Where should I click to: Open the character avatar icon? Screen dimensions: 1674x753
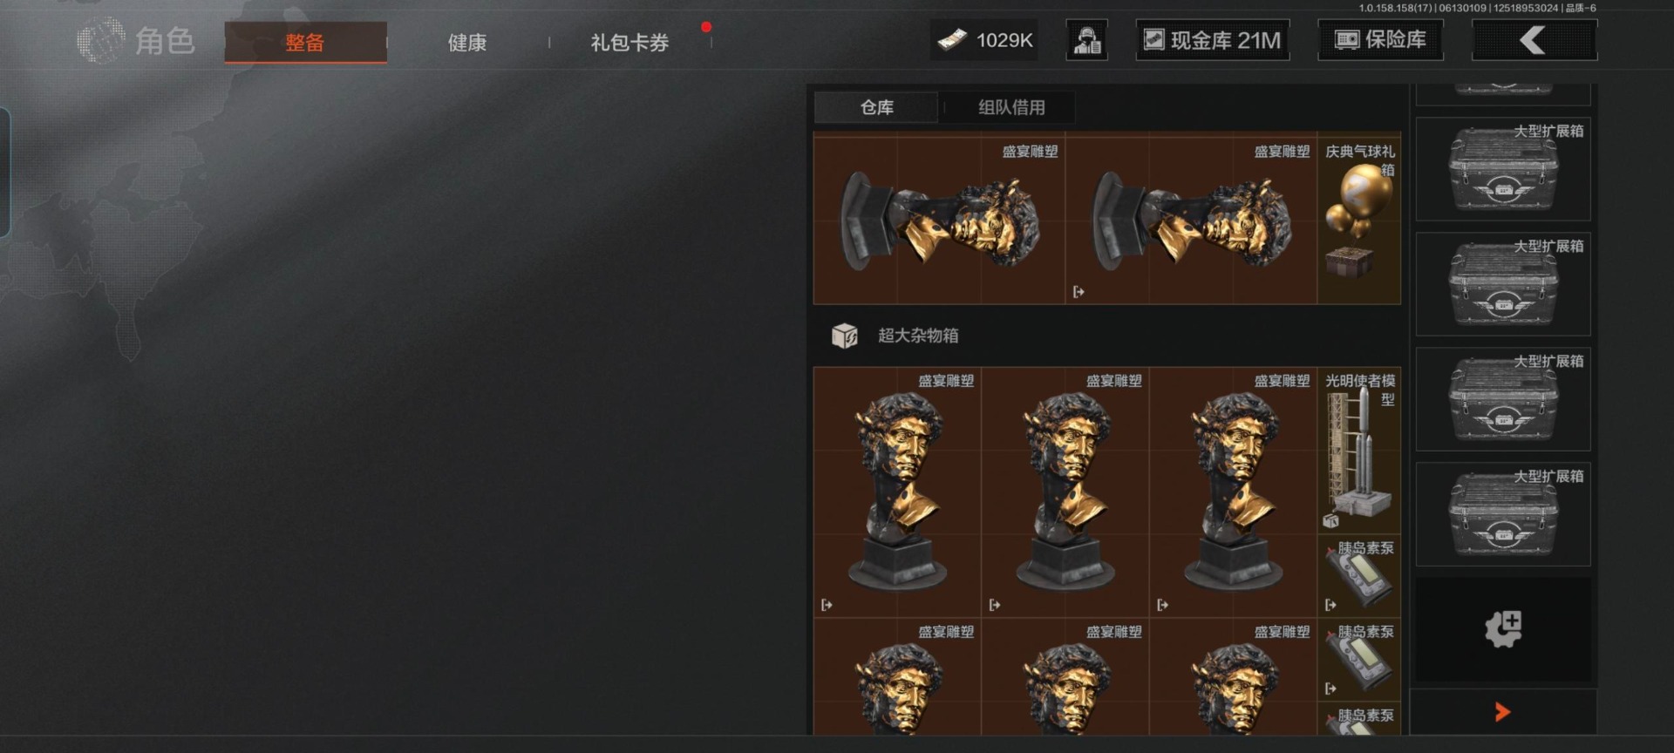tap(1086, 40)
